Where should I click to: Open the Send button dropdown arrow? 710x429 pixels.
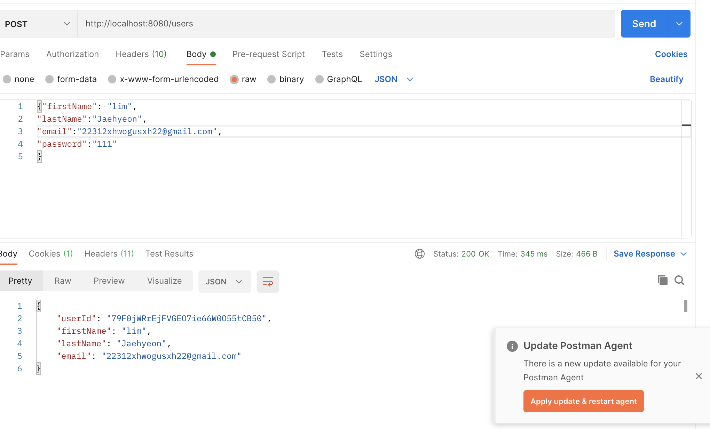(679, 24)
